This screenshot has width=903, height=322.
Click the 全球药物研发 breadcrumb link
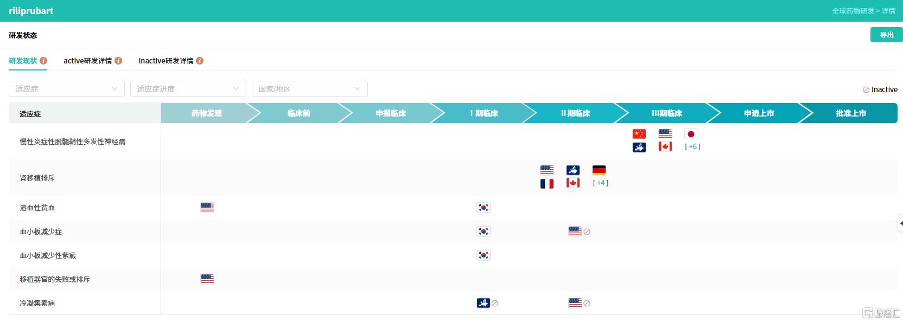pyautogui.click(x=853, y=11)
